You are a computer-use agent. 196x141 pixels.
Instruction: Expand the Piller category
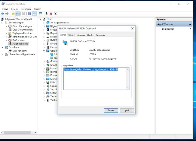[x=44, y=82]
